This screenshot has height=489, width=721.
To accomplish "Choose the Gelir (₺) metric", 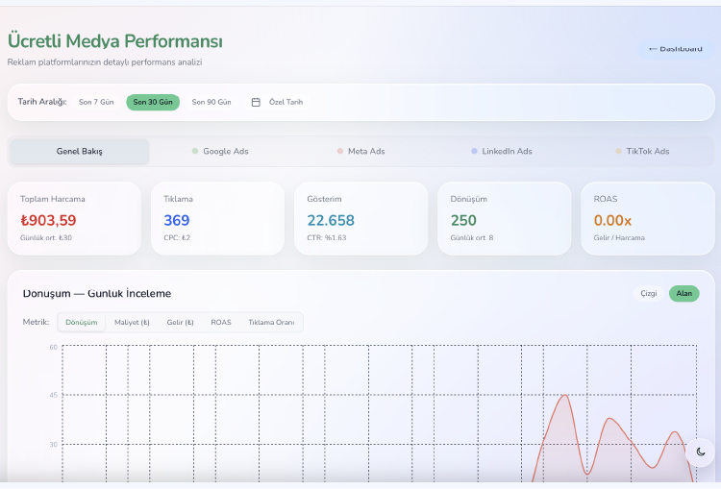I will [181, 322].
